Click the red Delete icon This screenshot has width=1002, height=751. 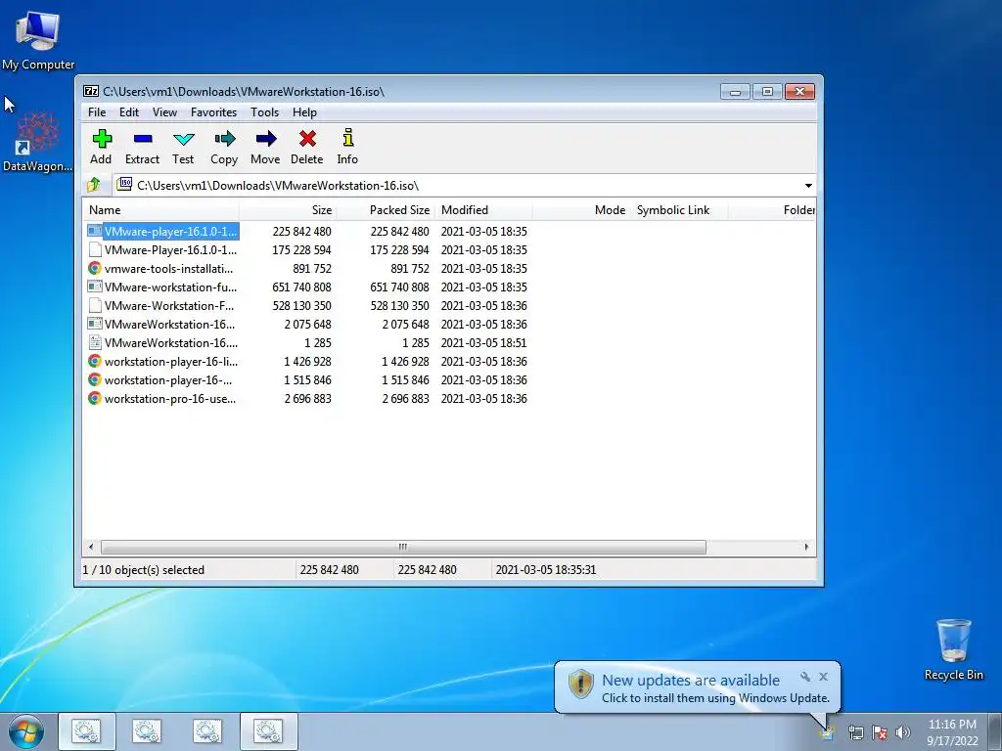307,139
